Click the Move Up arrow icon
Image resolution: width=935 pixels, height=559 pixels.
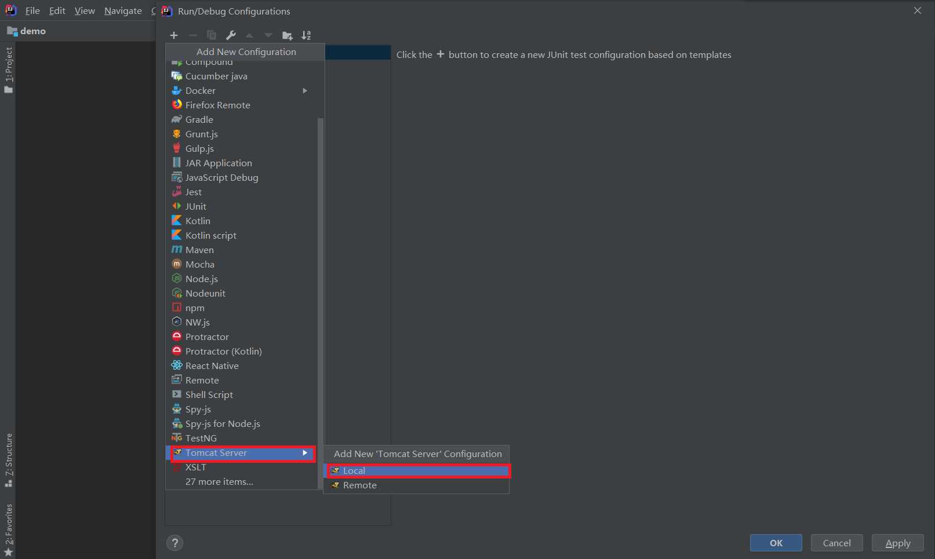point(249,35)
